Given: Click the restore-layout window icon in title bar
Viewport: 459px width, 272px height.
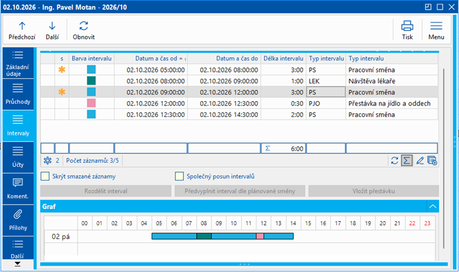Looking at the screenshot, I should pos(428,7).
